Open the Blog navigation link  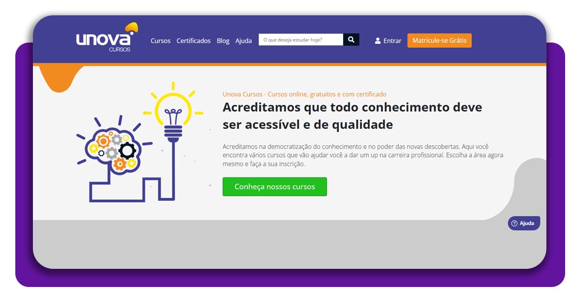(x=223, y=41)
